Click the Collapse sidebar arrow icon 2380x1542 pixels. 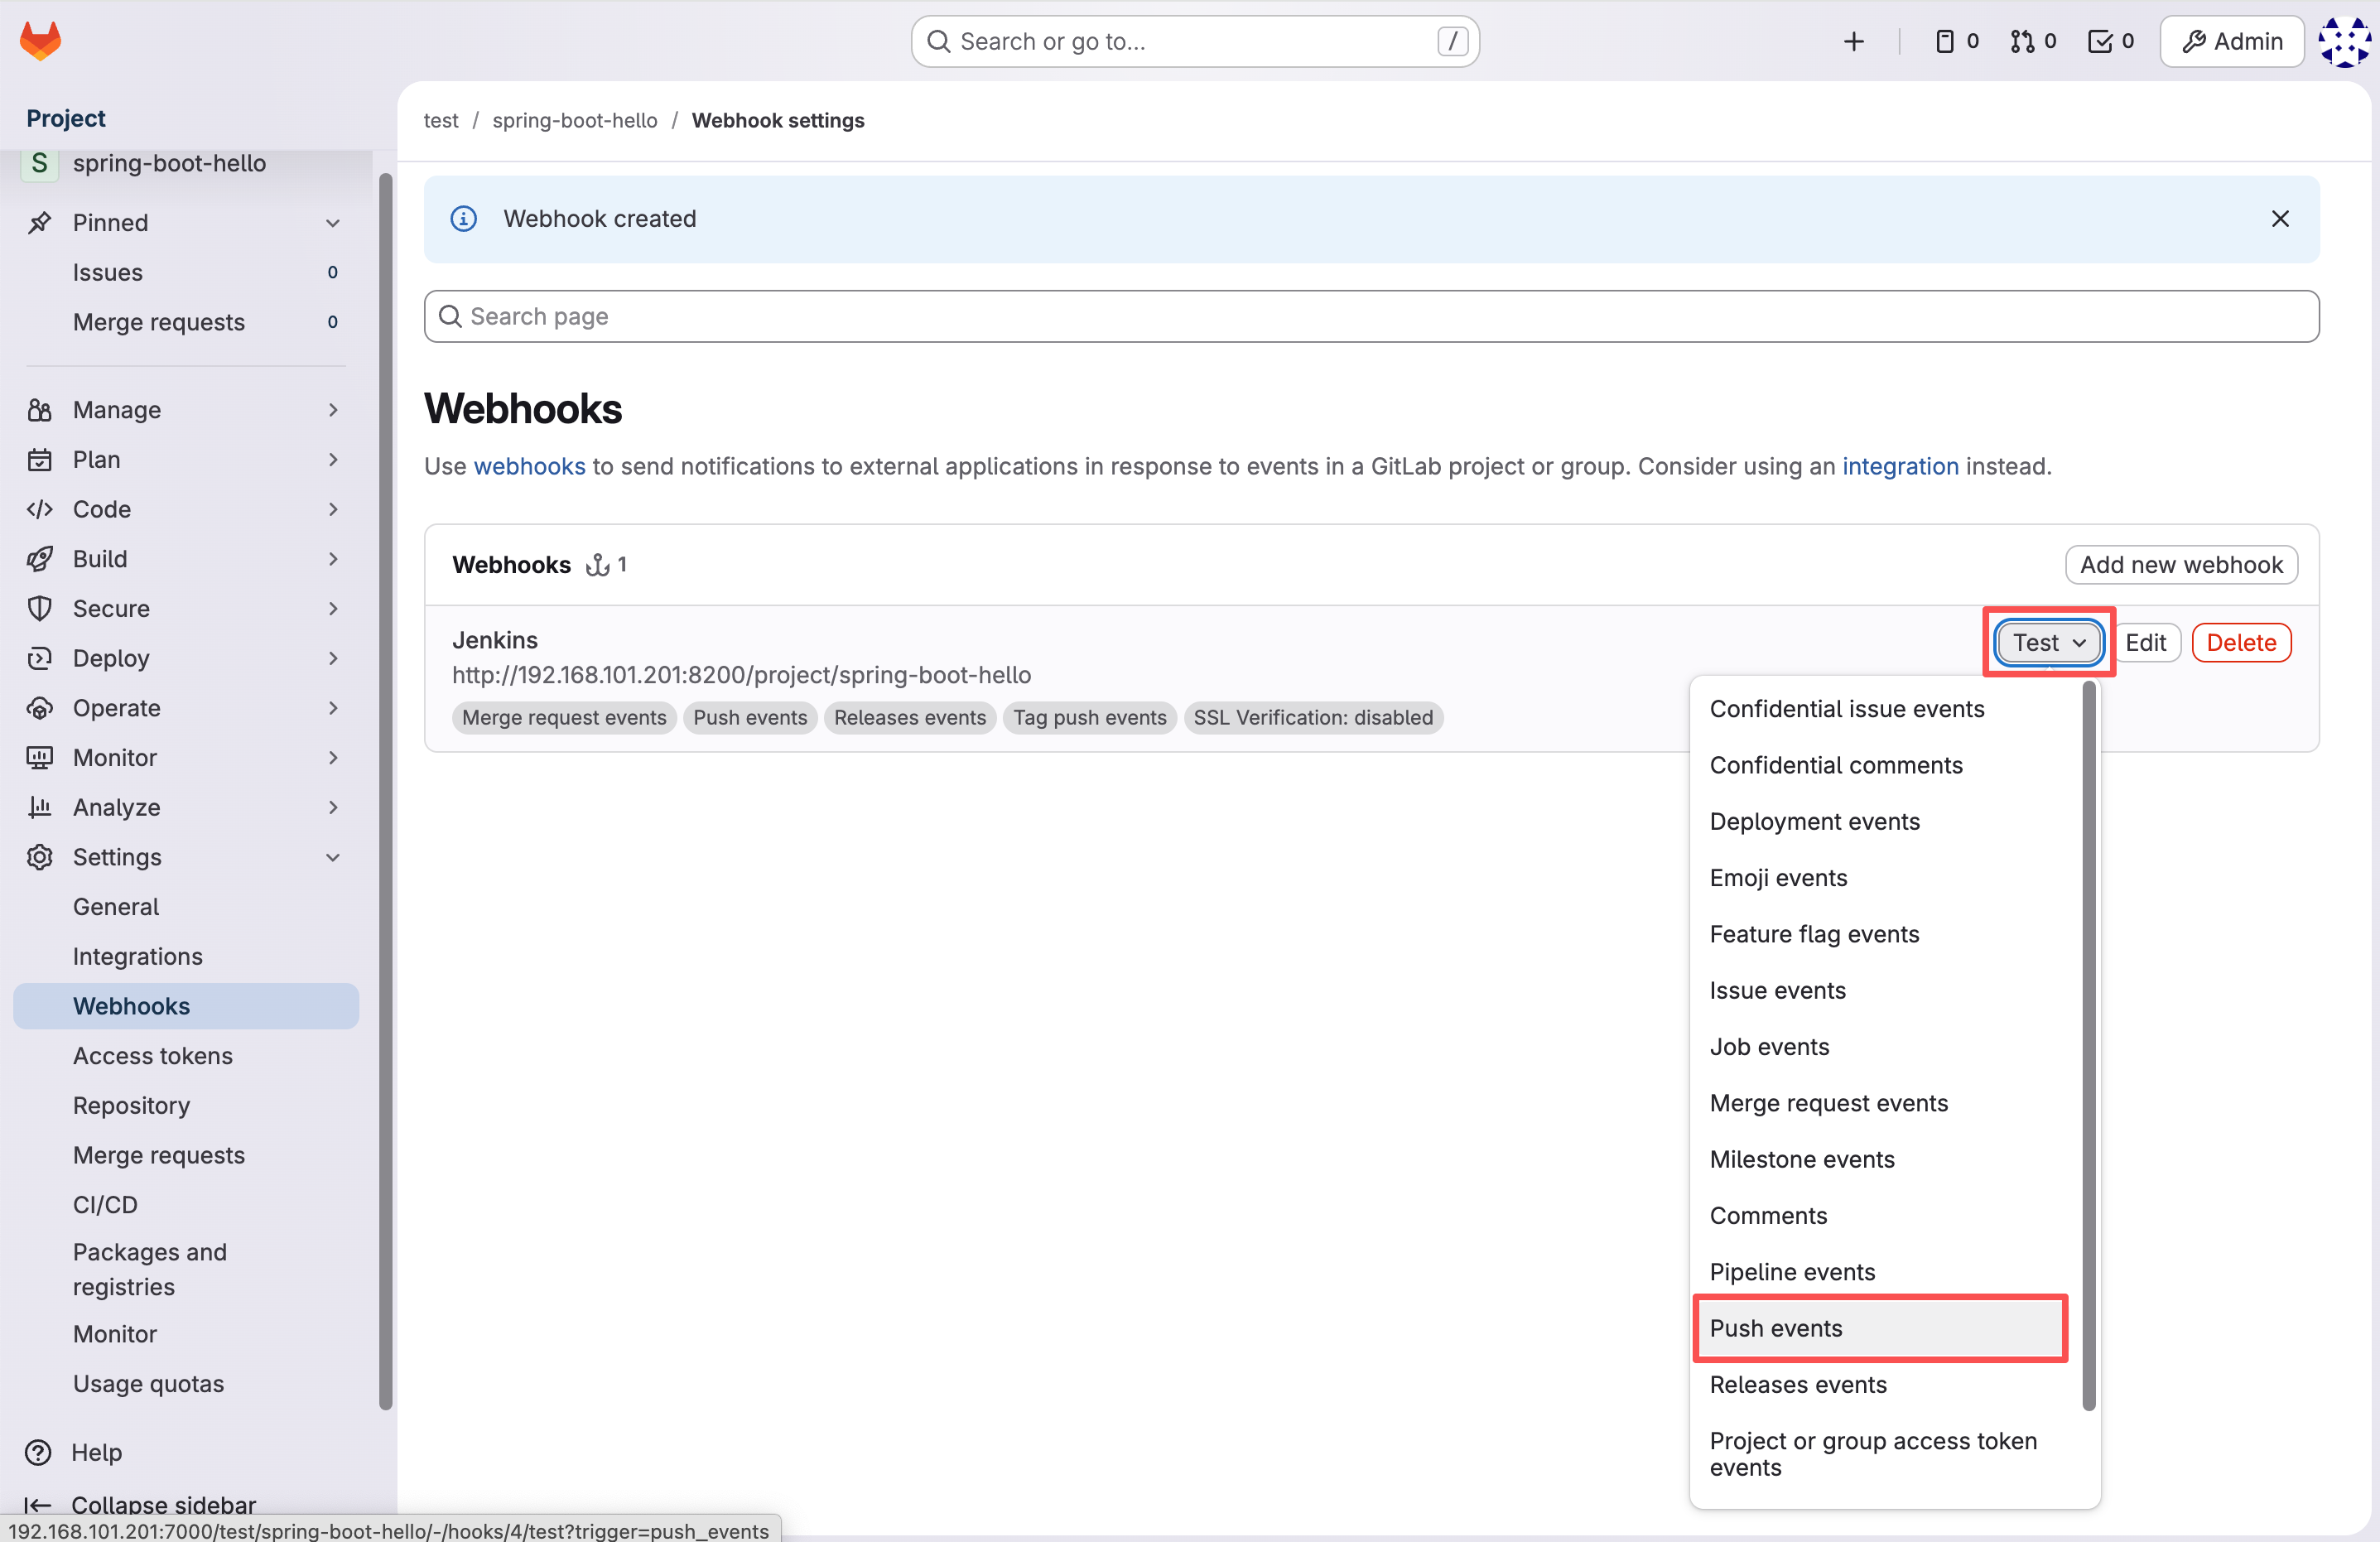click(x=37, y=1505)
